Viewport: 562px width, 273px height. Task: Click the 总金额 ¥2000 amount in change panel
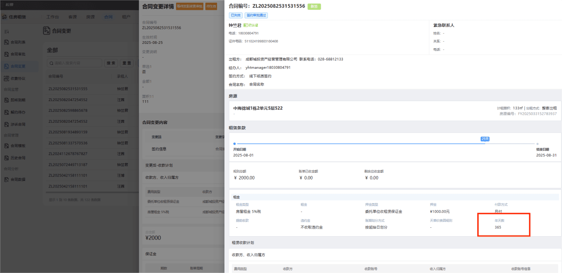[x=153, y=238]
